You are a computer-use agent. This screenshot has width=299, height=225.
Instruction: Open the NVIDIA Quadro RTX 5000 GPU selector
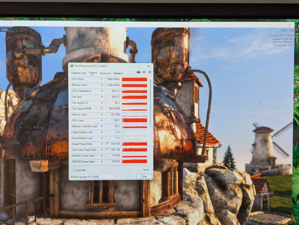pyautogui.click(x=93, y=177)
